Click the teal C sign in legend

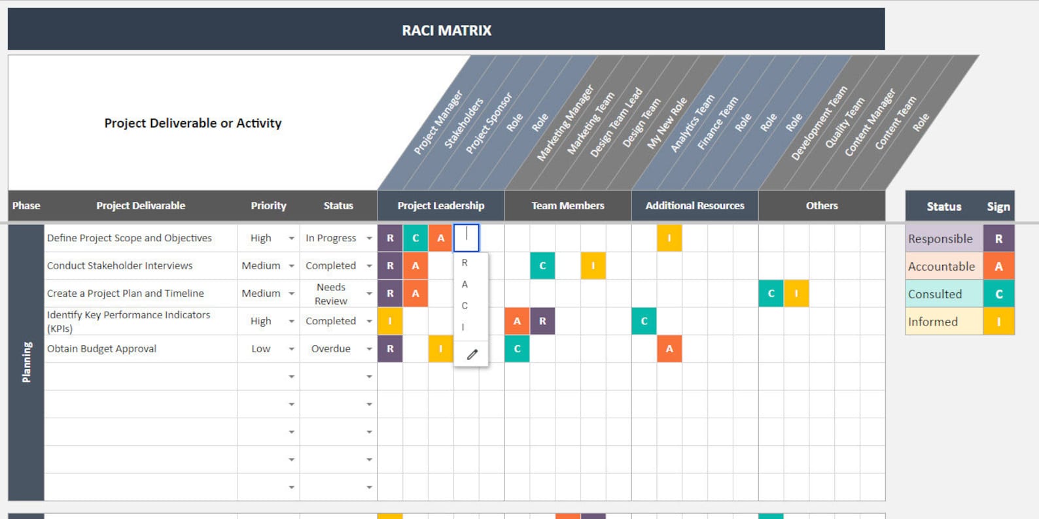[x=998, y=294]
